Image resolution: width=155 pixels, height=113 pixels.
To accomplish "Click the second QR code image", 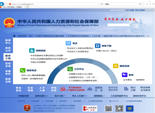I will click(x=119, y=109).
